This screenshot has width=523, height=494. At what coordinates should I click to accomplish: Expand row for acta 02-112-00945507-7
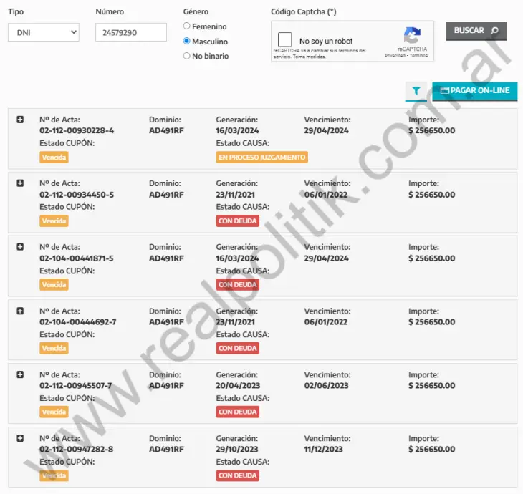(20, 374)
